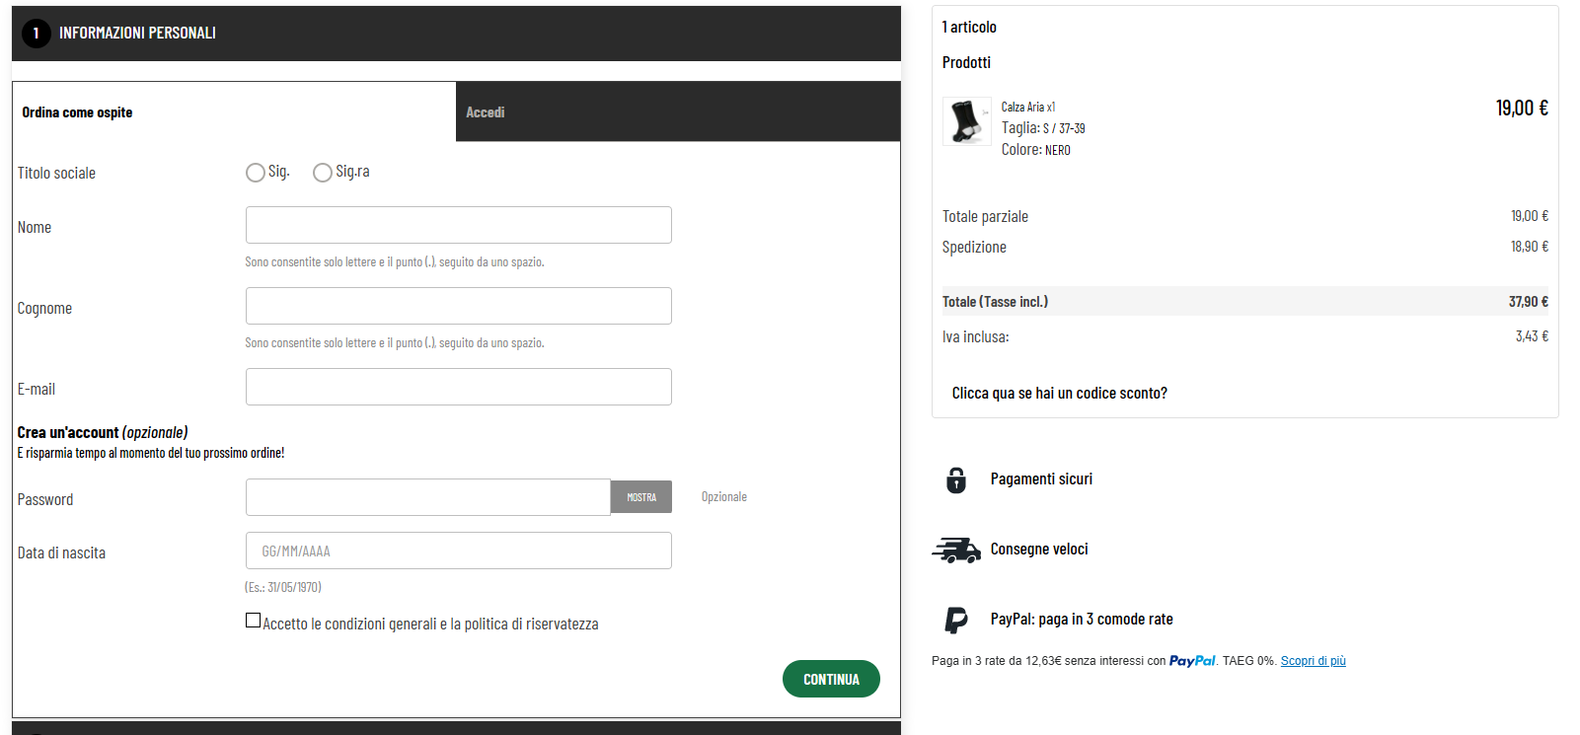Click the green Continua button

click(831, 679)
